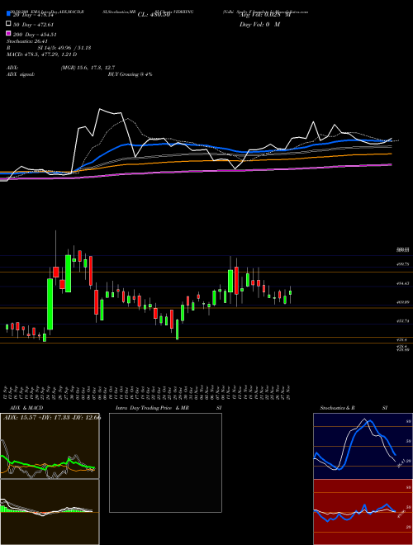Click the white 50 Day EMA legend swatch
The height and width of the screenshot is (545, 413).
[9, 24]
